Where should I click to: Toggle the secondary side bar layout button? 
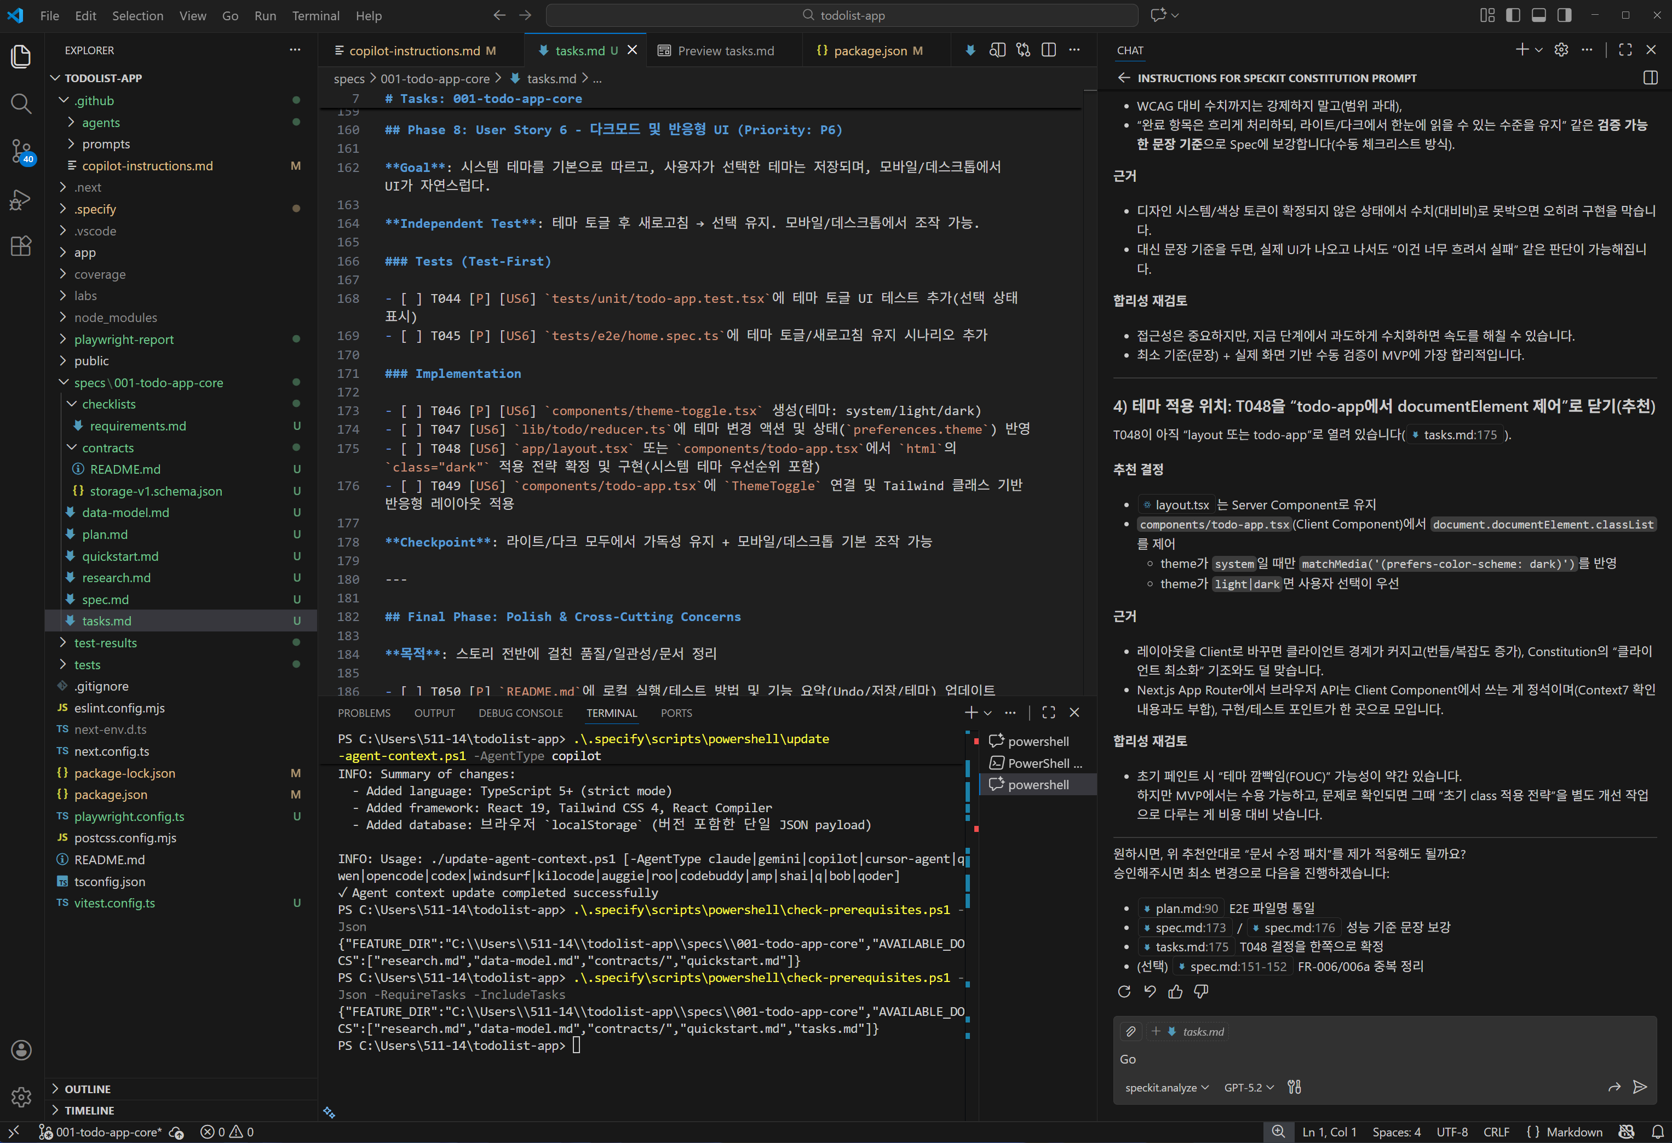(x=1564, y=15)
